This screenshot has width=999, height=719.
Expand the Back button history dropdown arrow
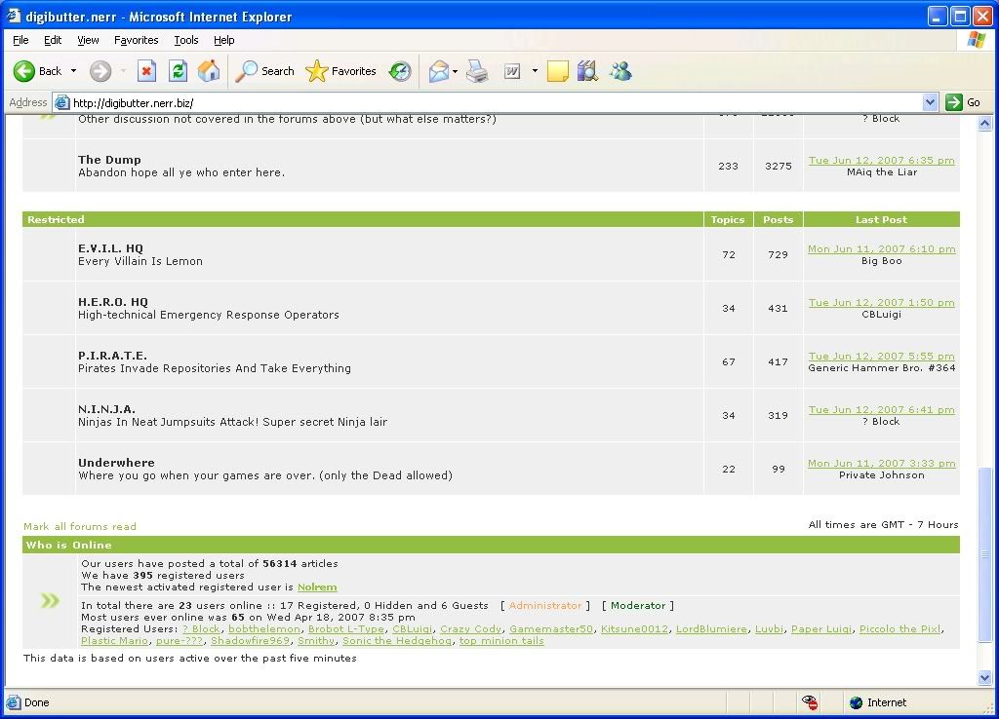tap(73, 71)
